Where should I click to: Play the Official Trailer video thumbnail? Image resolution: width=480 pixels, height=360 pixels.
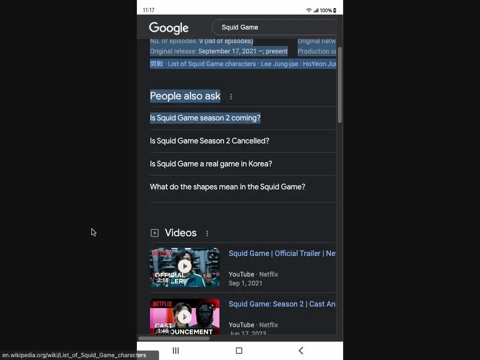coord(185,267)
